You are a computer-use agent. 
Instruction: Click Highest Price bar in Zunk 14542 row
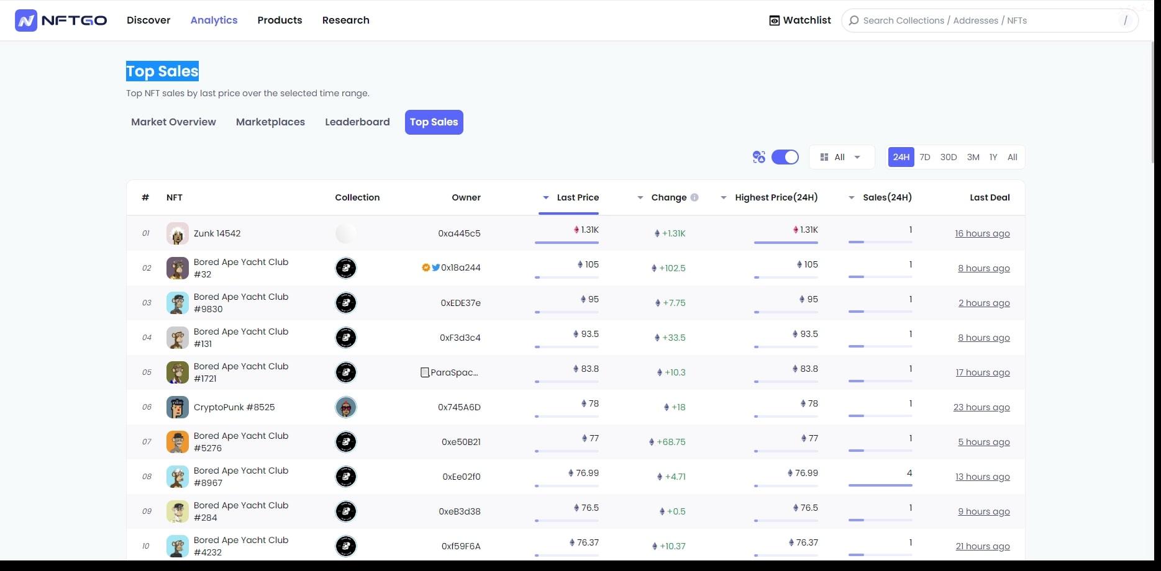point(786,243)
